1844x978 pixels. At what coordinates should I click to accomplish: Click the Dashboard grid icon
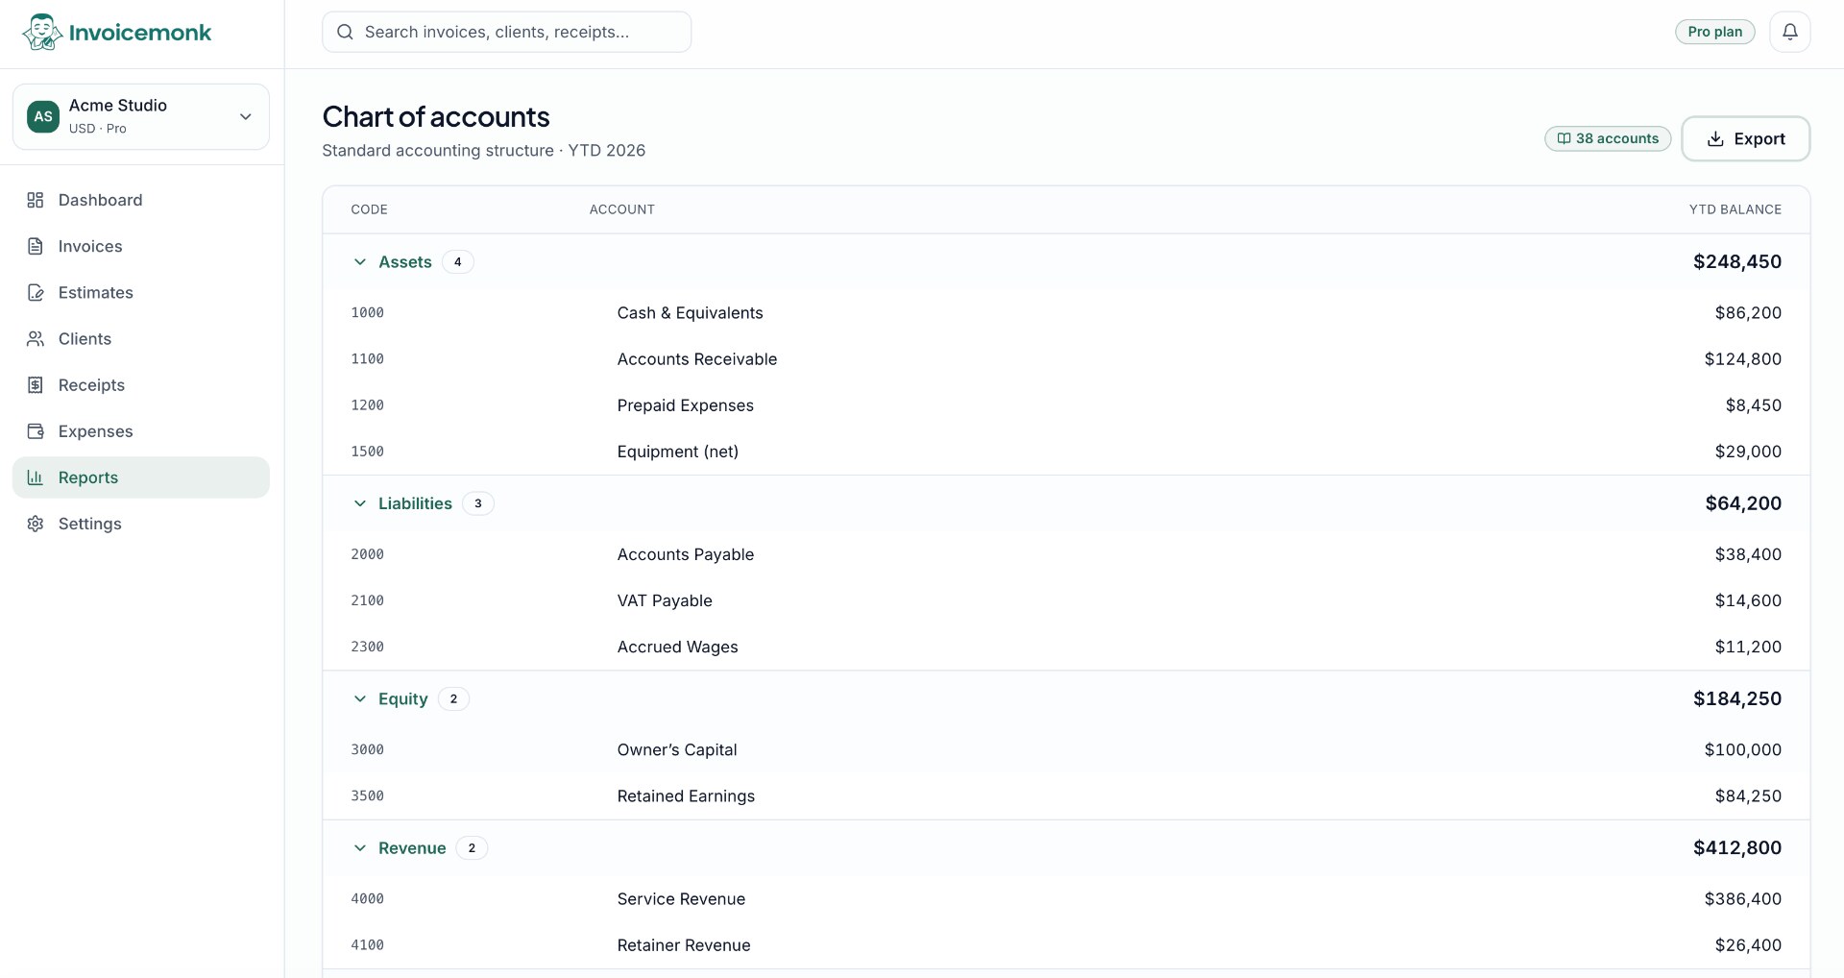[36, 200]
